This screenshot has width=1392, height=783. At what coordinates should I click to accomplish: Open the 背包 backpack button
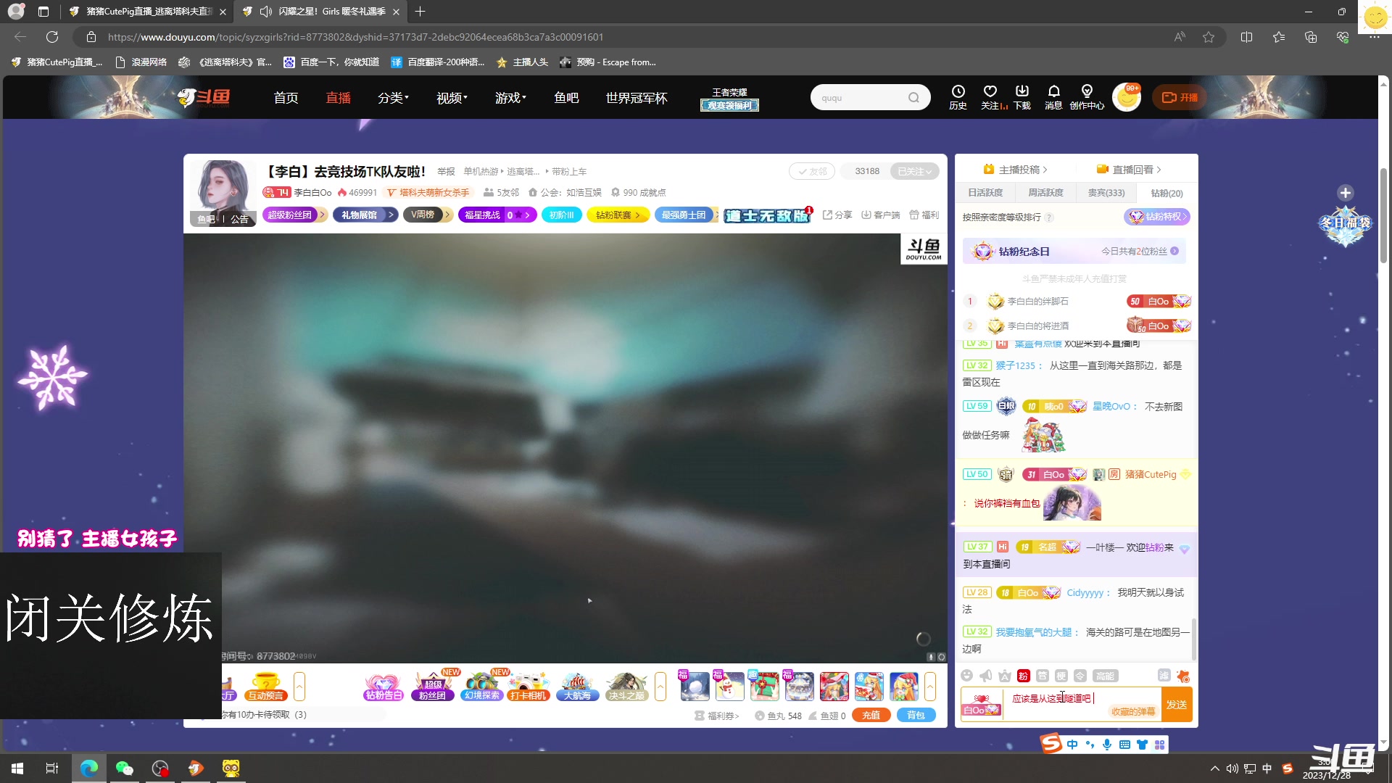(x=916, y=715)
